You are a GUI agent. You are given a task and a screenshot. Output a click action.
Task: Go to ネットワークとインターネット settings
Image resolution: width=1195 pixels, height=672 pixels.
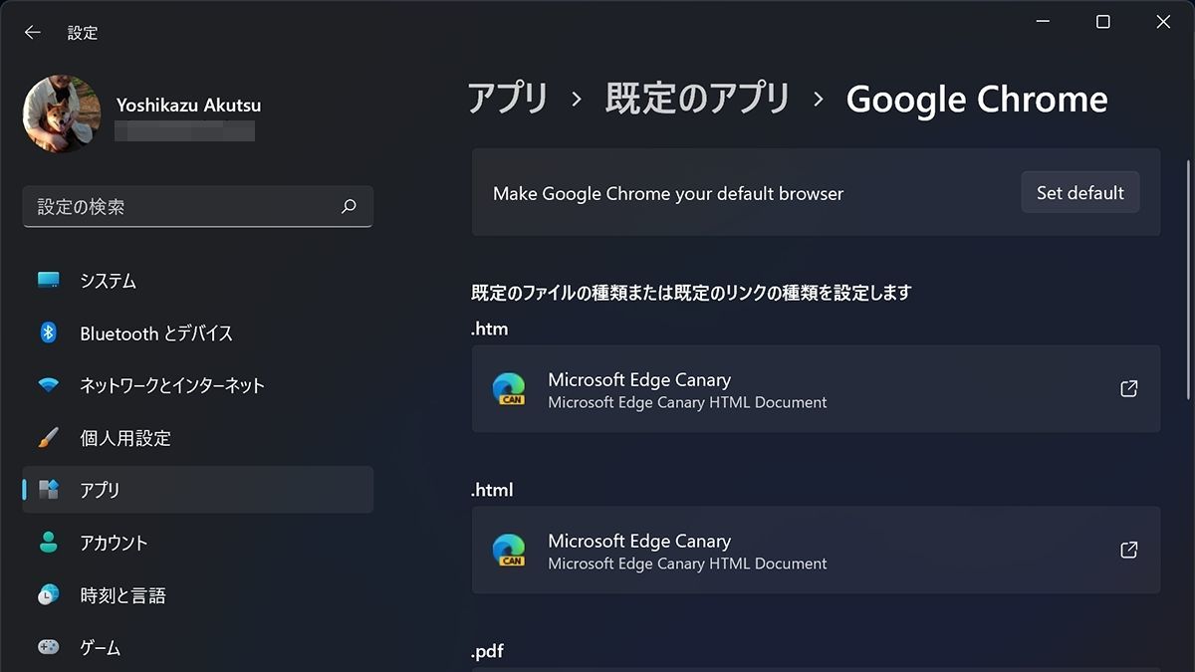point(198,385)
